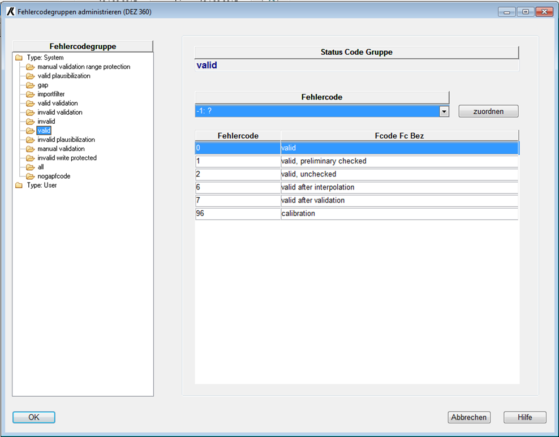
Task: Confirm with the OK button
Action: click(34, 417)
